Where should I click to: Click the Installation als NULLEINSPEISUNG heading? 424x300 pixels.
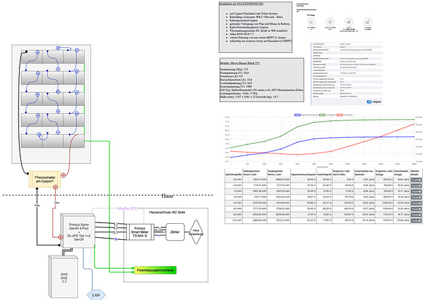[241, 4]
